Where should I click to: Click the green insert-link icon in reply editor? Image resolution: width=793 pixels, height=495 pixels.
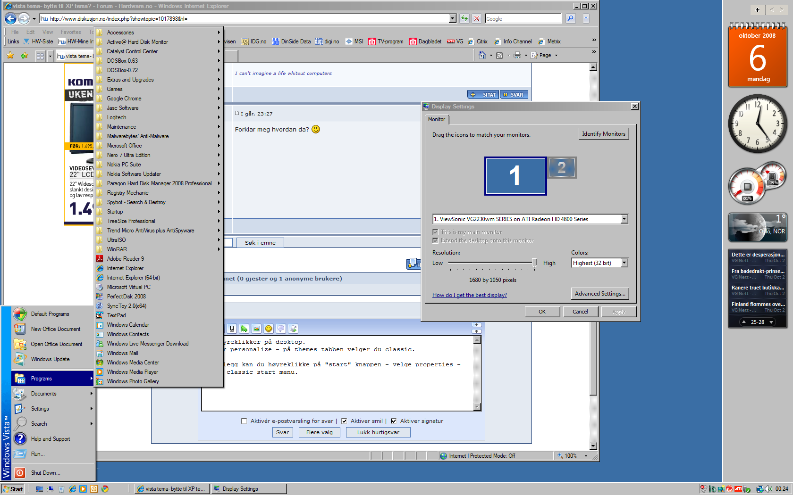click(244, 329)
